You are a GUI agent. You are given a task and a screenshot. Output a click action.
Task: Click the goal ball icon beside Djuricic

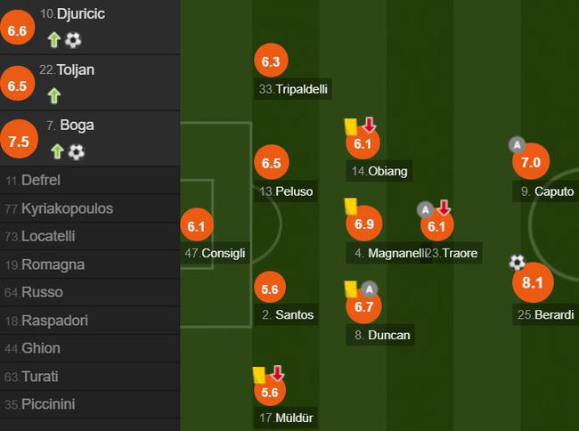pos(73,39)
